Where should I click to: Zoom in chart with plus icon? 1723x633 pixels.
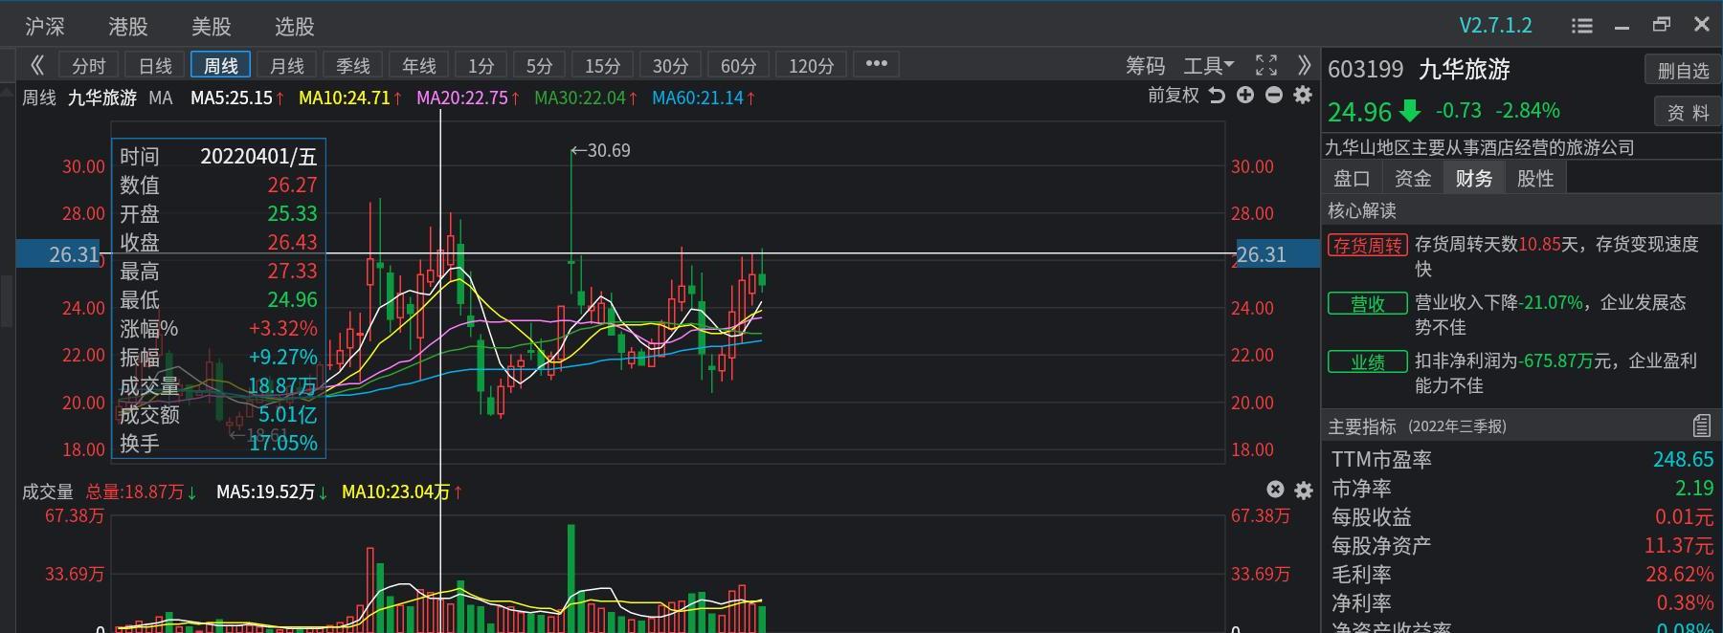[x=1245, y=95]
